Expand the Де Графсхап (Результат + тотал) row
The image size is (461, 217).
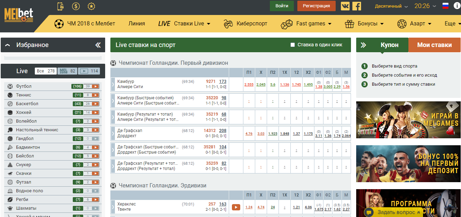pyautogui.click(x=112, y=166)
